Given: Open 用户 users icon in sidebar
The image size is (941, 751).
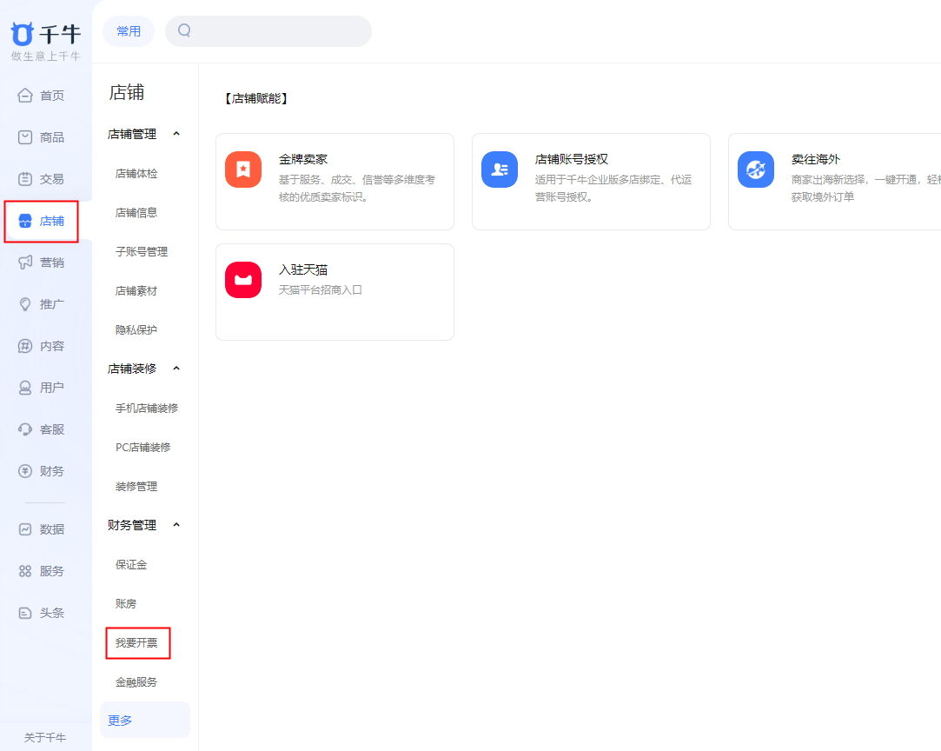Looking at the screenshot, I should (x=24, y=388).
